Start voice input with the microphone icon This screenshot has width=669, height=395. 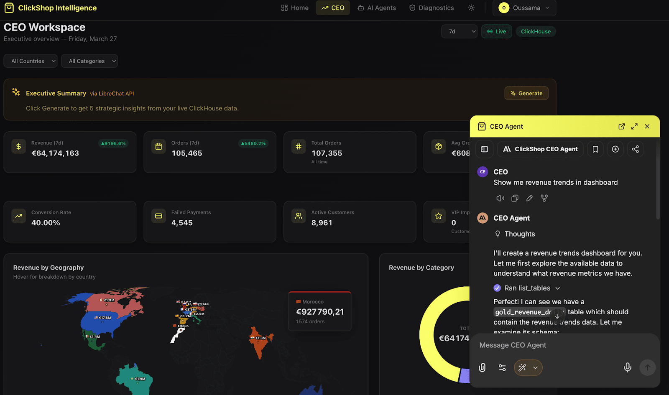pos(627,367)
